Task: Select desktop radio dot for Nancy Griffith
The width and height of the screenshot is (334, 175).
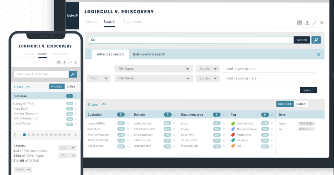Action: [128, 123]
